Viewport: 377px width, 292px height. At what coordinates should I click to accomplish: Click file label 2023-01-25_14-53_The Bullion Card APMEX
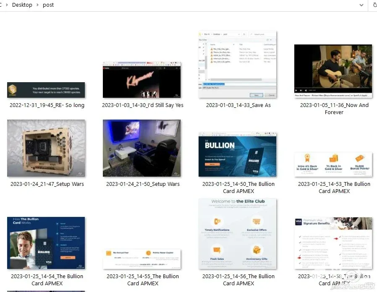tap(334, 188)
